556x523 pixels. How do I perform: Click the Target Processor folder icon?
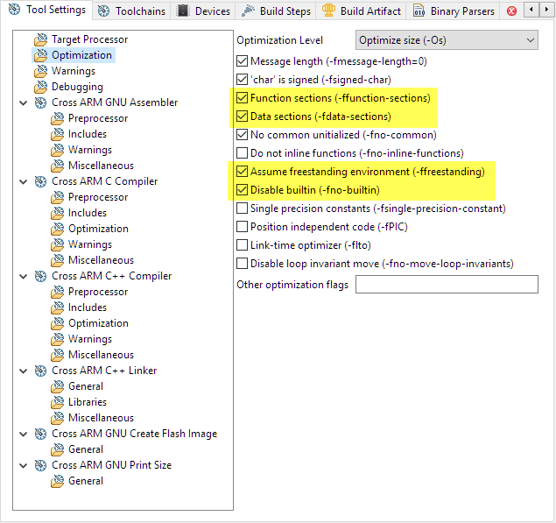coord(40,39)
